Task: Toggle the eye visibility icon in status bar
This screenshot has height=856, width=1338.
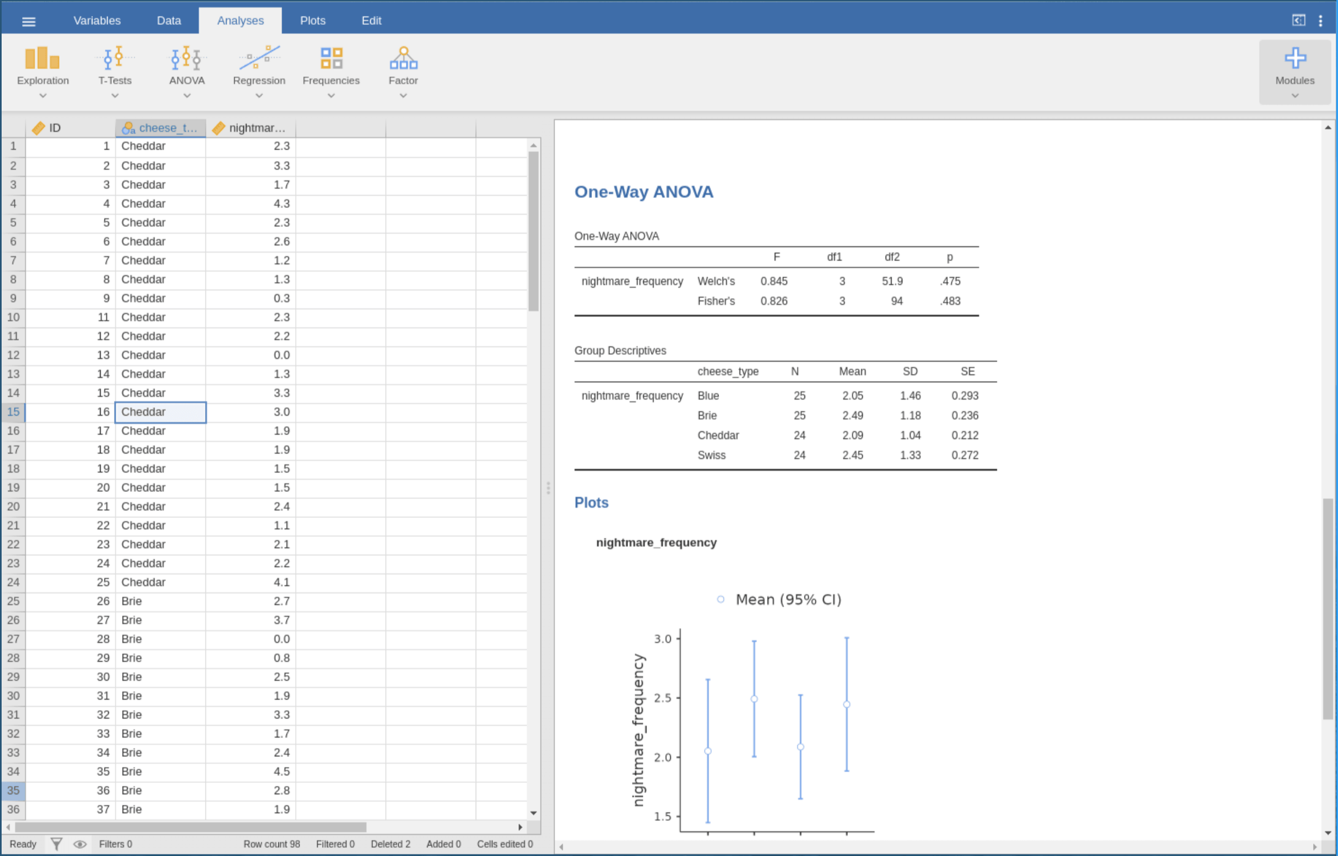Action: [81, 844]
